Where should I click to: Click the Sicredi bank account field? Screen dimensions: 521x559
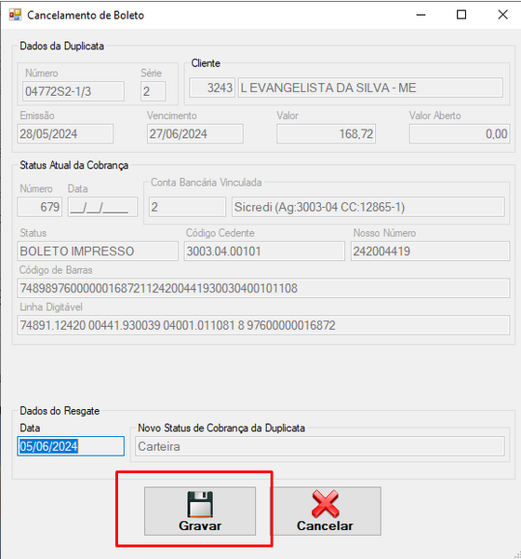click(367, 207)
